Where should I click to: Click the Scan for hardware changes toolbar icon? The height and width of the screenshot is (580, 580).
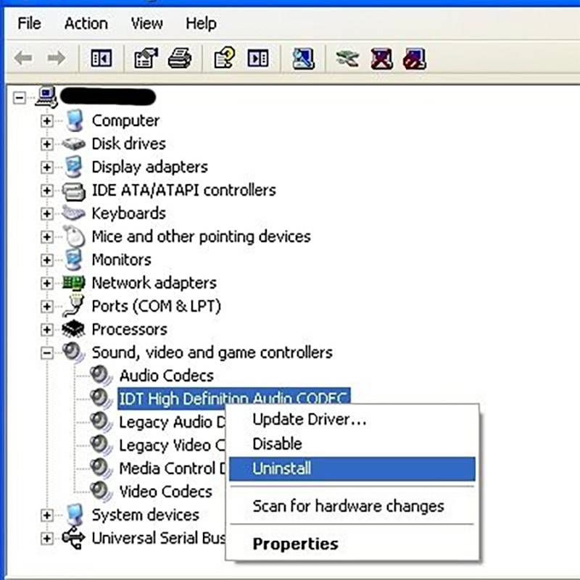tap(303, 59)
